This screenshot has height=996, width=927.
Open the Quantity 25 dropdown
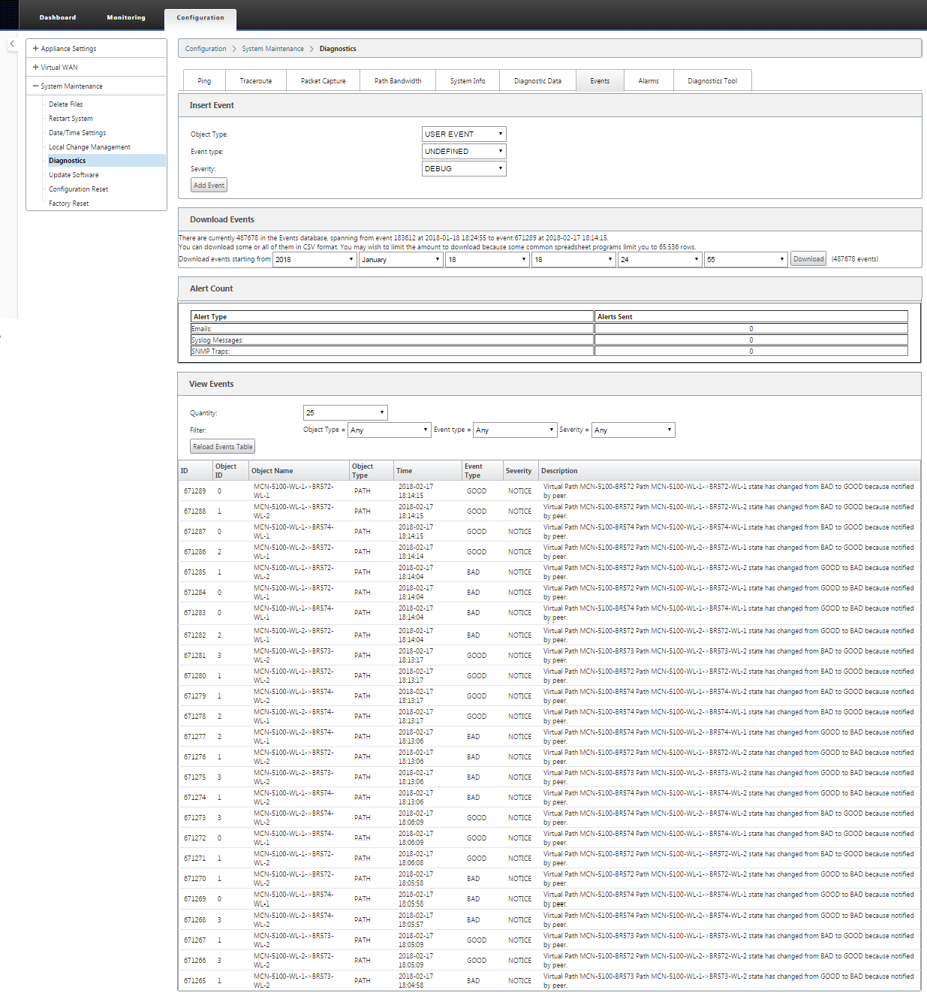click(345, 413)
